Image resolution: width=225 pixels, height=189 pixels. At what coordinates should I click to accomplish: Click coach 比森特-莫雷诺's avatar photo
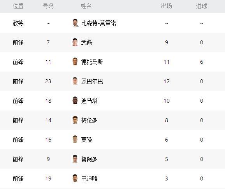(x=76, y=23)
